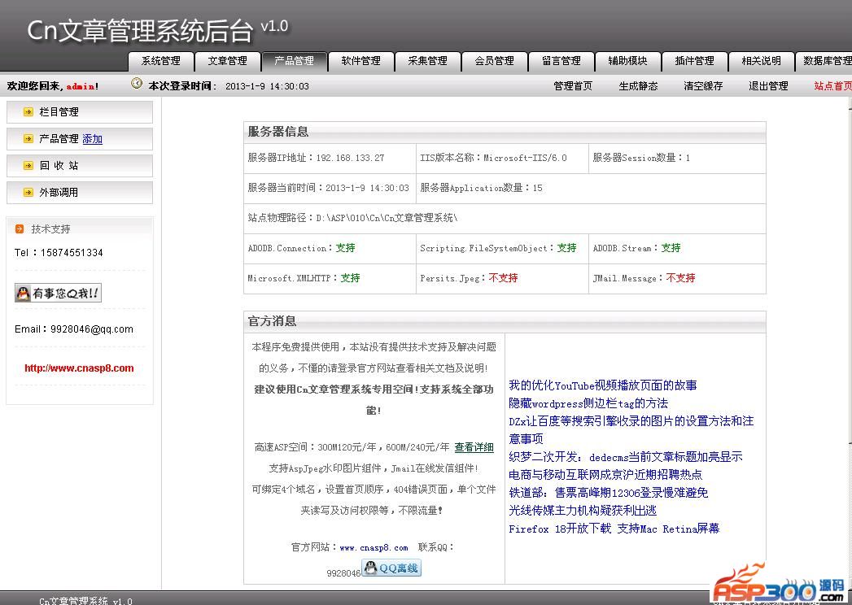Click 生成静态 in the top bar
This screenshot has width=852, height=605.
tap(638, 86)
